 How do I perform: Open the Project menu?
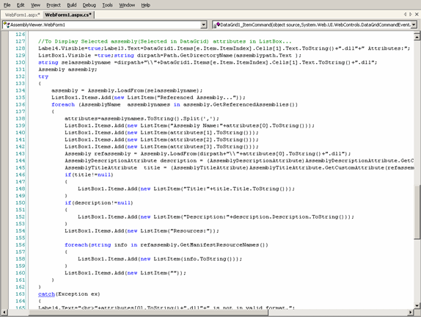tap(54, 5)
